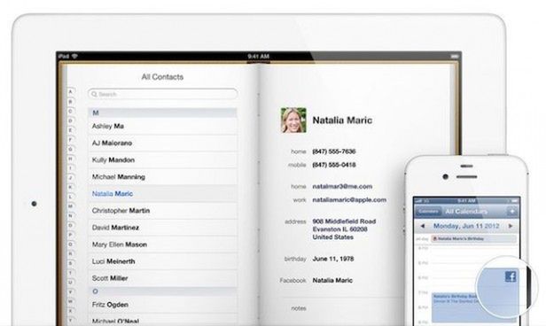
Task: Click the Facebook icon on the calendar
Action: click(511, 277)
